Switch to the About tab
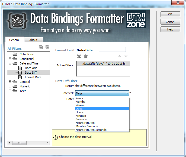This screenshot has height=157, width=186. tap(33, 40)
